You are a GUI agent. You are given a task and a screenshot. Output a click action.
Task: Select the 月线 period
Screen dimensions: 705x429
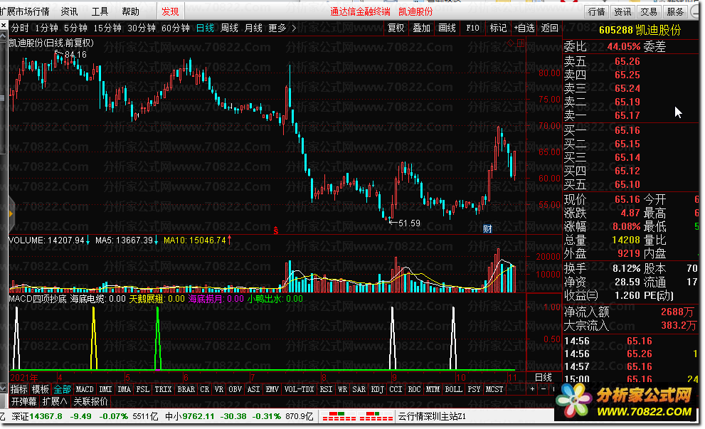[x=253, y=28]
